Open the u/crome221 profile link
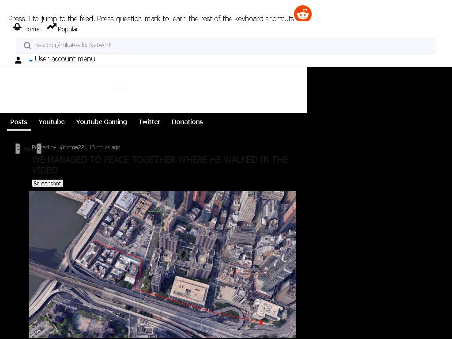Image resolution: width=452 pixels, height=339 pixels. 72,147
